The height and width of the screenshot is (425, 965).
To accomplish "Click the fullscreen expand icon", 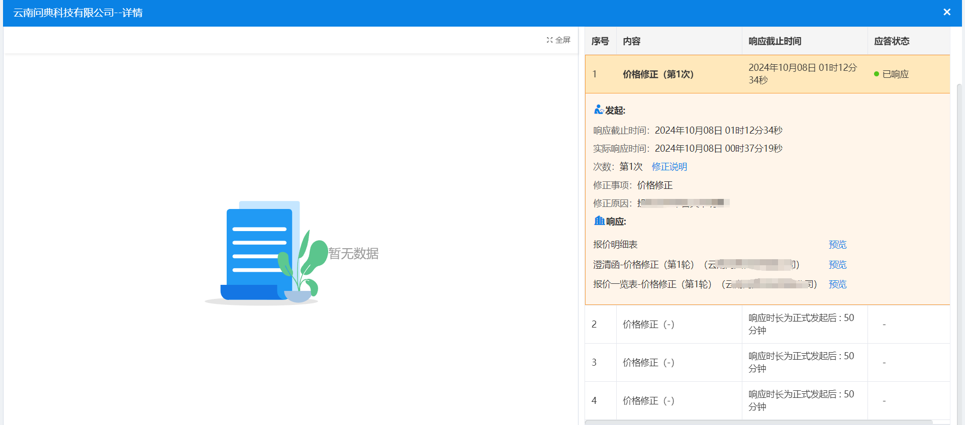I will (x=549, y=40).
